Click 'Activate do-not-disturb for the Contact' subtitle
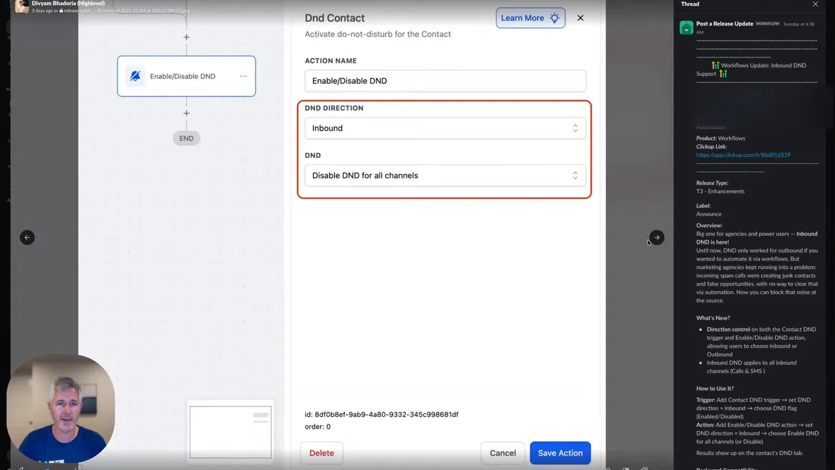 [378, 34]
